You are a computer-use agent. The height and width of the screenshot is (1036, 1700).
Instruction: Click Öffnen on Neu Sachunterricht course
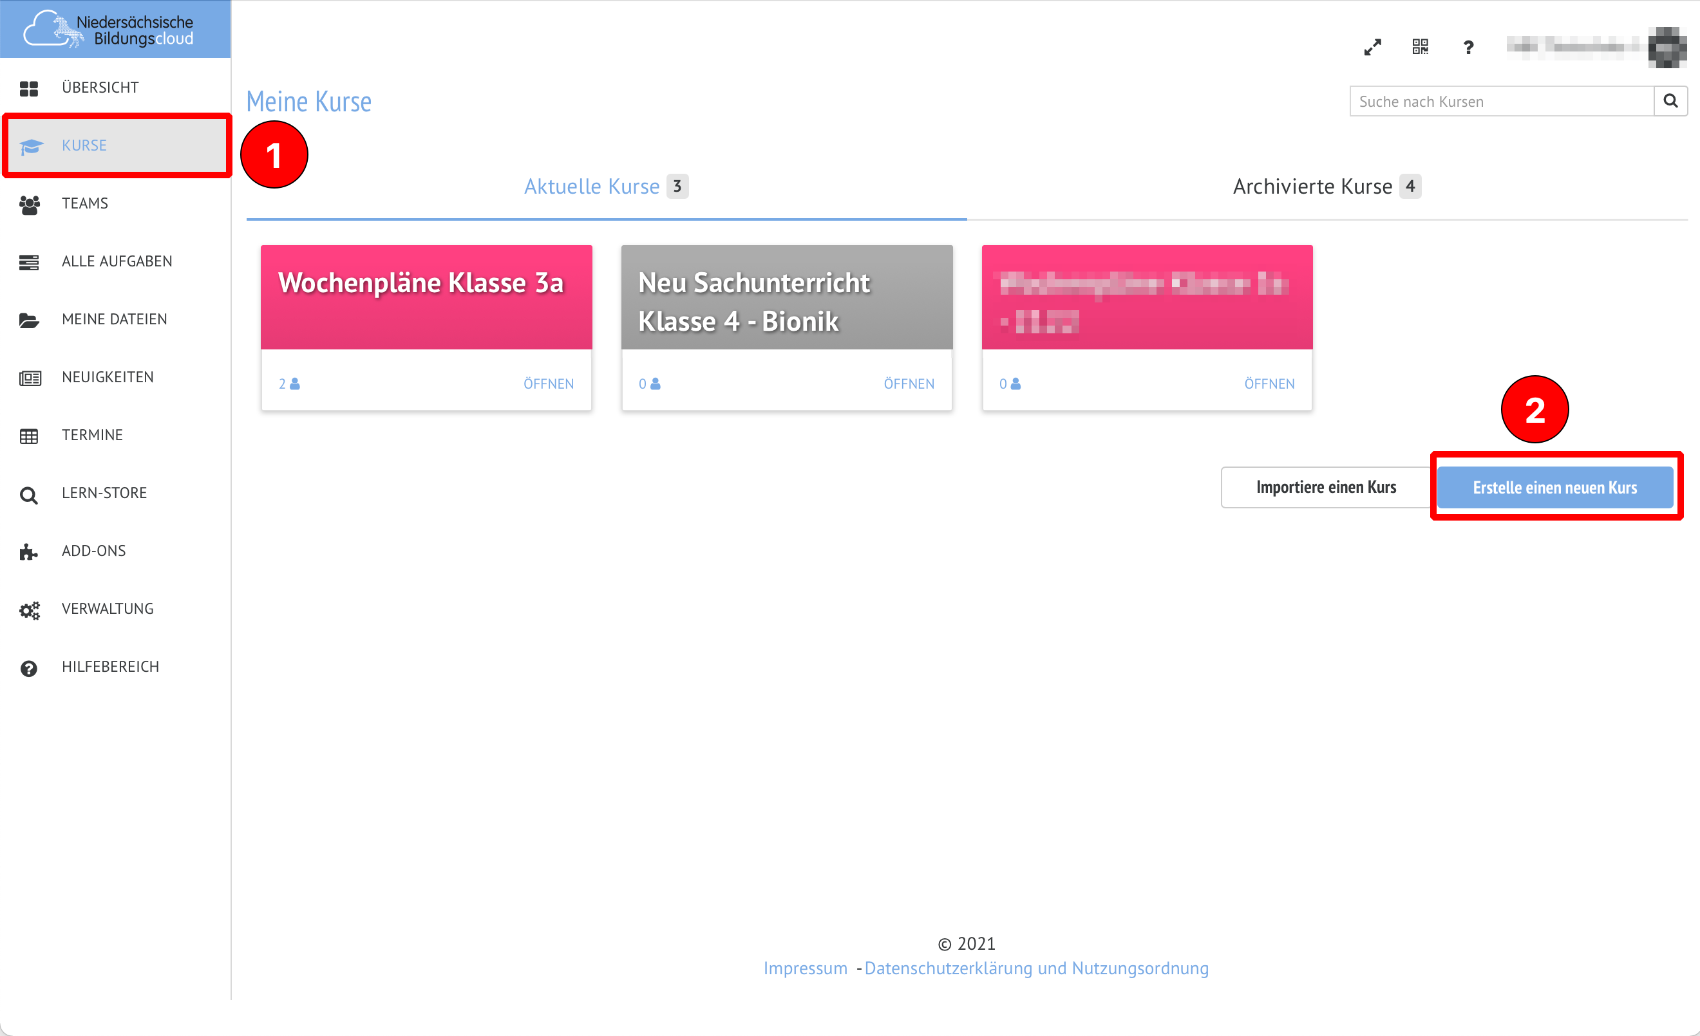click(909, 384)
